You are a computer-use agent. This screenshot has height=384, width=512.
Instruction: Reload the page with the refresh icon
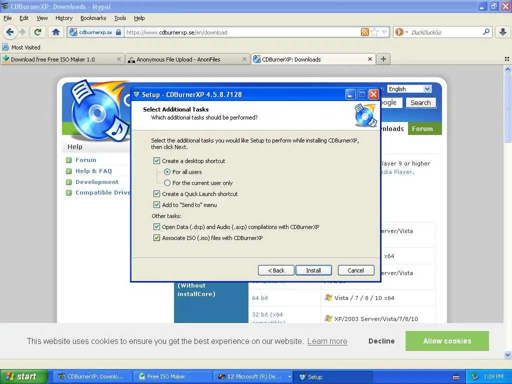38,32
